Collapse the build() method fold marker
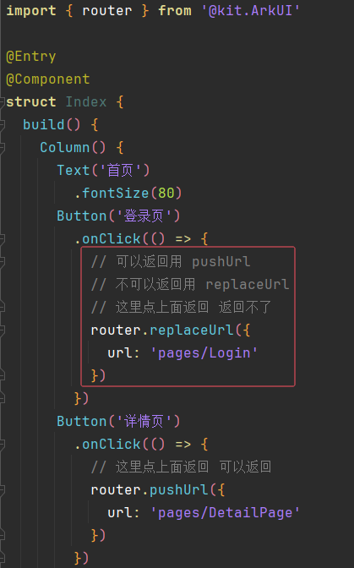The width and height of the screenshot is (354, 568). (3, 124)
